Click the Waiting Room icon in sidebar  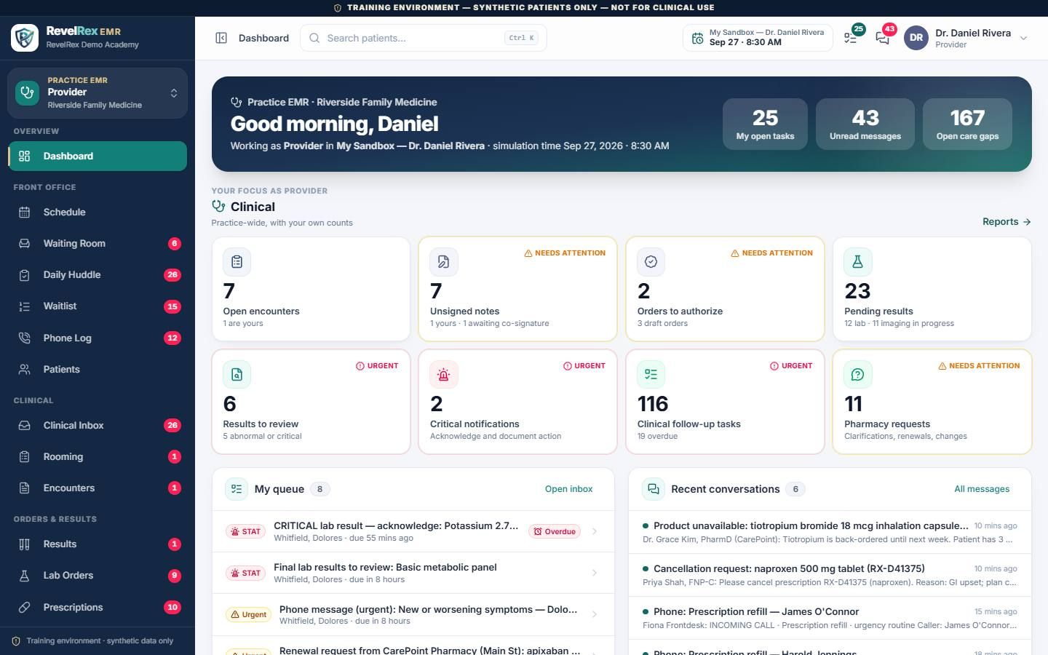pos(24,244)
